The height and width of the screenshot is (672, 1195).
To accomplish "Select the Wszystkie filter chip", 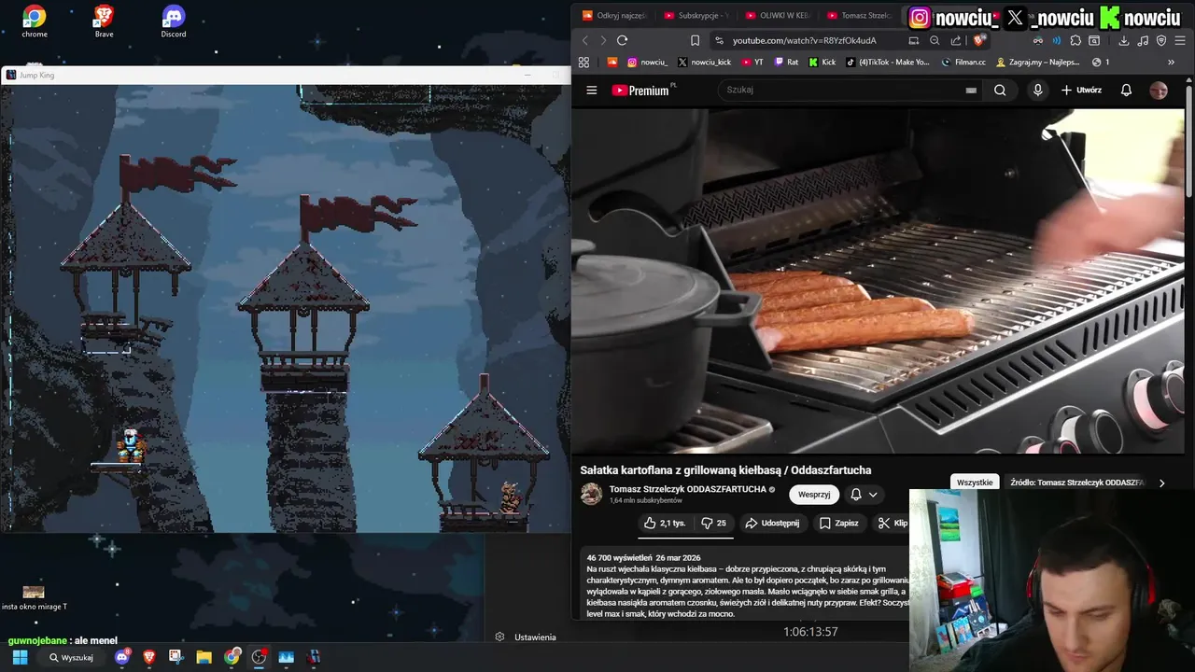I will [975, 483].
